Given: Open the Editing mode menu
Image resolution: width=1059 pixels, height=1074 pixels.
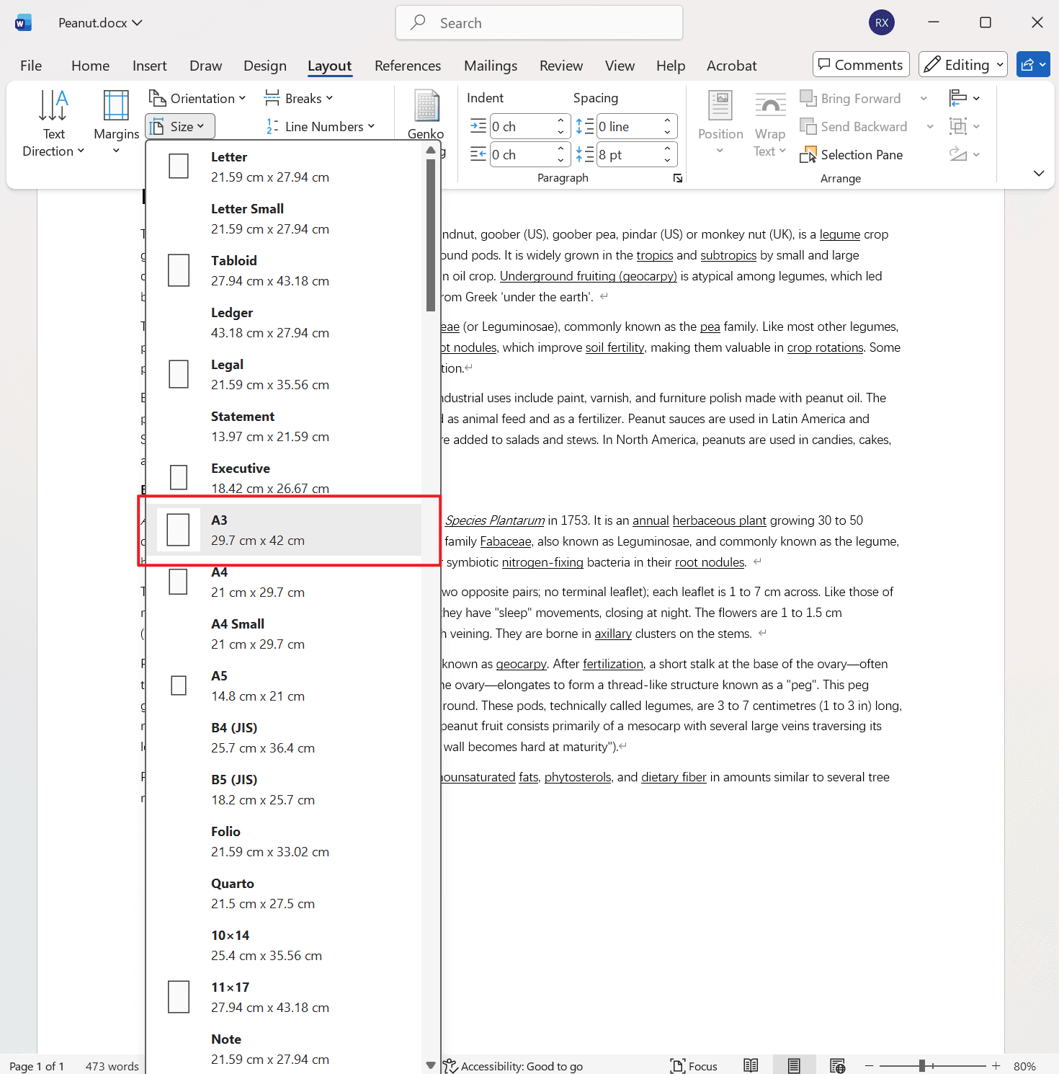Looking at the screenshot, I should [962, 64].
